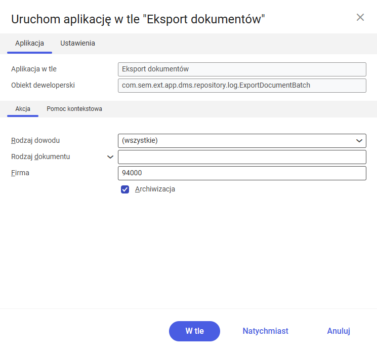This screenshot has width=377, height=351.
Task: Close the dialog with the X icon
Action: 360,17
